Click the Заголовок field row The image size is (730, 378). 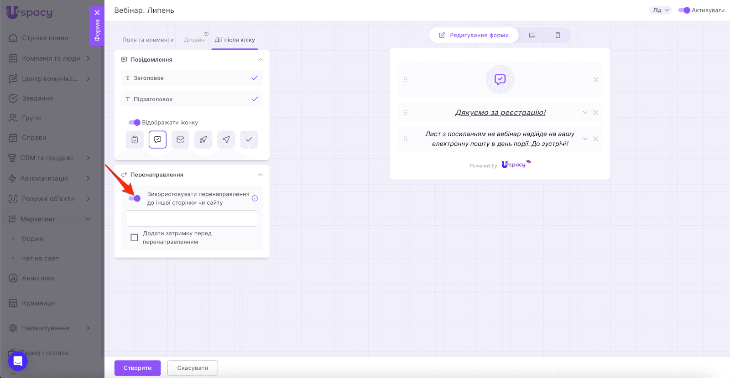click(x=192, y=78)
